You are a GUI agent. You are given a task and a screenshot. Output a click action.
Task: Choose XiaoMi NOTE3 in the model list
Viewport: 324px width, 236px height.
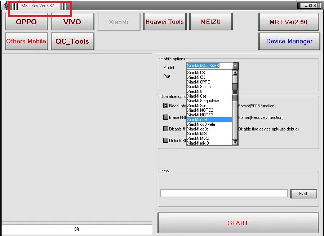coord(200,115)
